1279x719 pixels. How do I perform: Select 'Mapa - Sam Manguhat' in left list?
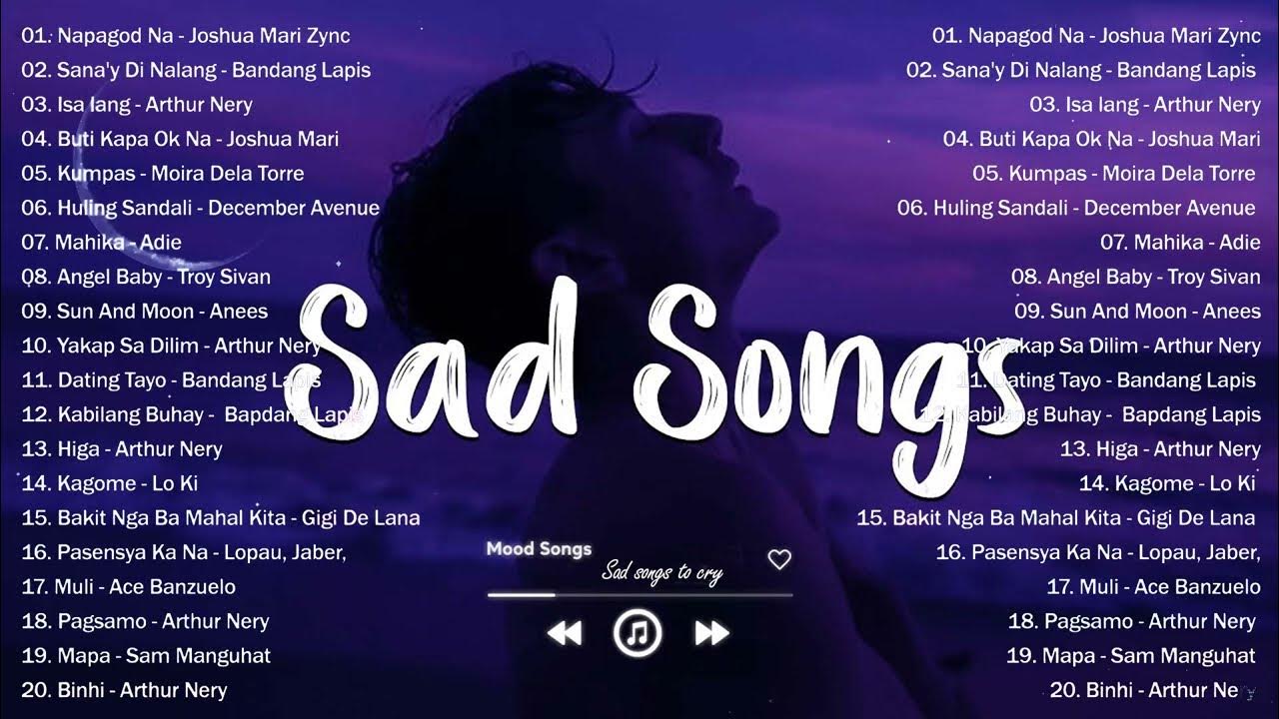coord(146,656)
